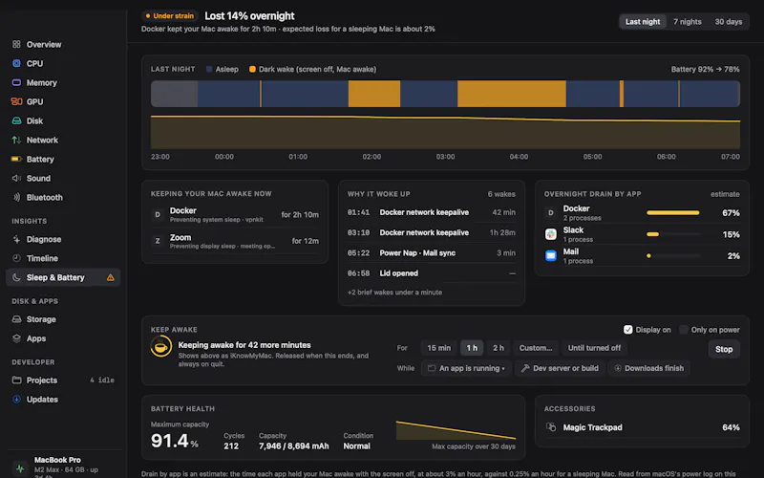Open the An app is running dropdown
Viewport: 764px width, 478px height.
click(466, 368)
